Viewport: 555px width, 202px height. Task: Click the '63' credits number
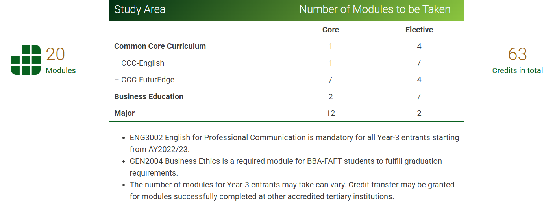click(x=517, y=54)
